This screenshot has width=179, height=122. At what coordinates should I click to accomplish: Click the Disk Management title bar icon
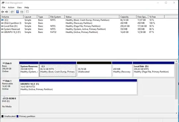click(x=3, y=3)
